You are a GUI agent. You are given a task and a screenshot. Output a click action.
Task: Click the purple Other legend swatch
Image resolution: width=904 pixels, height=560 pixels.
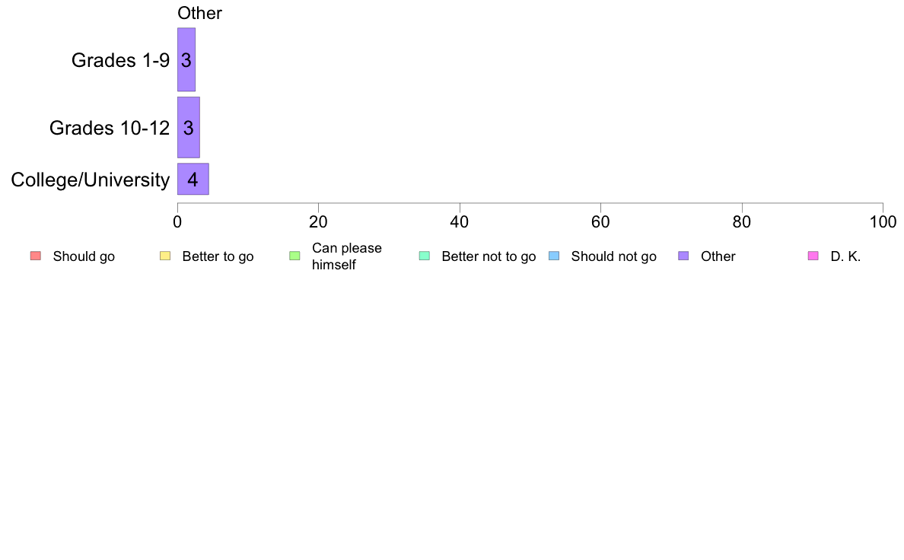tap(683, 256)
